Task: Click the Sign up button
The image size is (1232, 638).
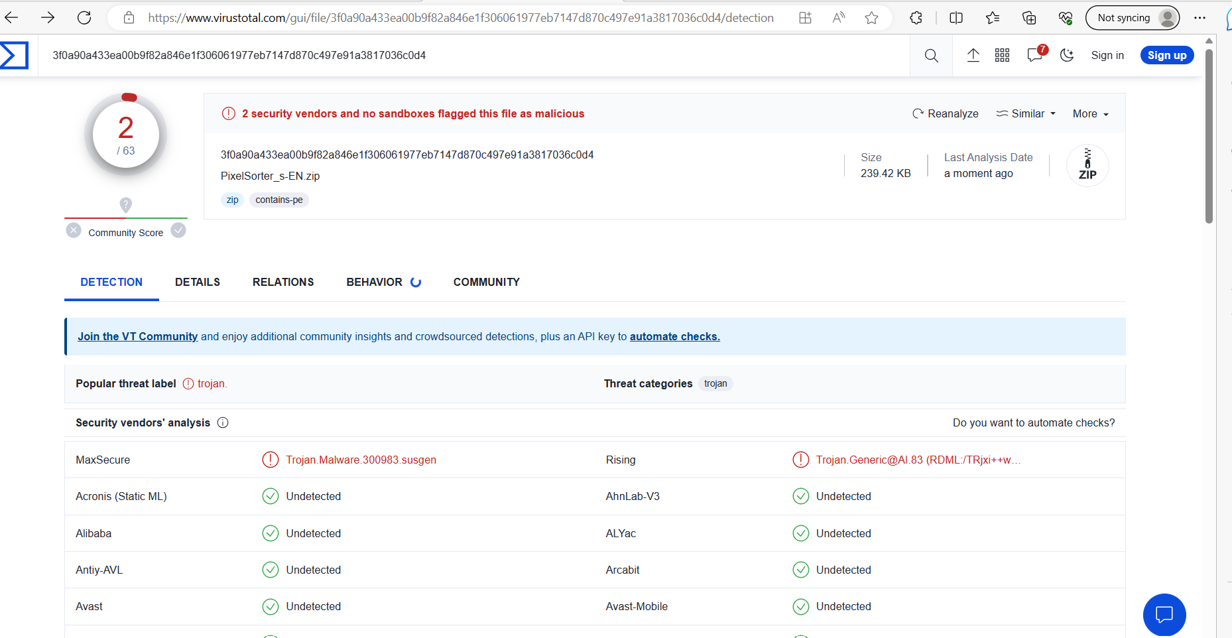Action: point(1166,56)
